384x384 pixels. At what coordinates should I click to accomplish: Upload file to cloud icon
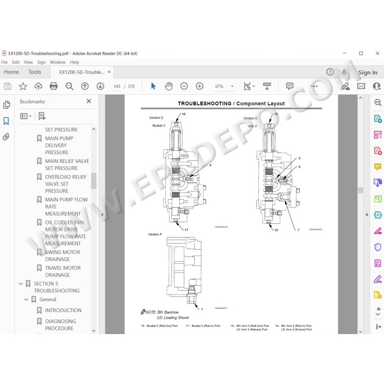(38, 86)
